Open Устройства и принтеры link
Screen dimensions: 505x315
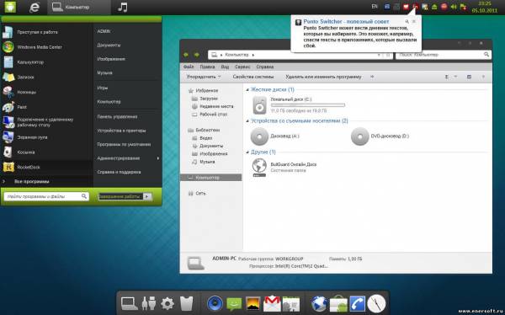point(121,131)
